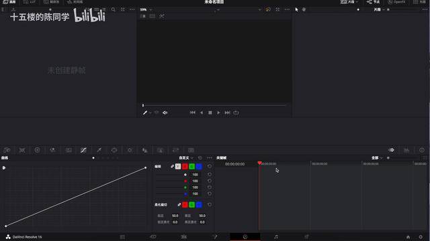Open the LUT panel tab
The height and width of the screenshot is (241, 430).
30,2
